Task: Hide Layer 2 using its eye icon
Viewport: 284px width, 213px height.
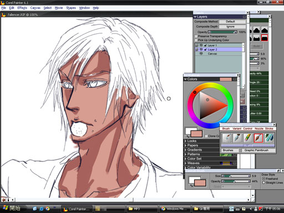Action: [x=201, y=49]
